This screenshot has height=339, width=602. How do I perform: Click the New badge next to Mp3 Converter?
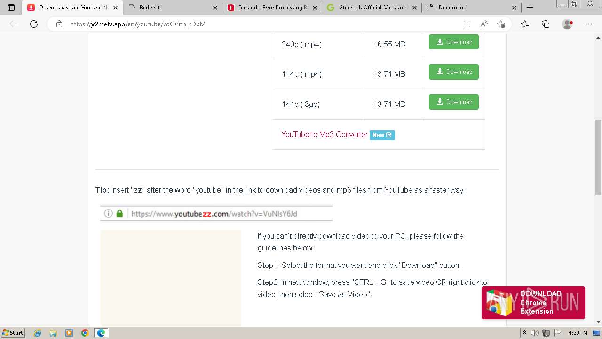(382, 135)
